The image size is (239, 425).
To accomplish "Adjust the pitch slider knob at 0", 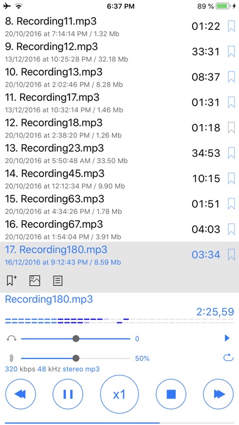I will tap(76, 338).
